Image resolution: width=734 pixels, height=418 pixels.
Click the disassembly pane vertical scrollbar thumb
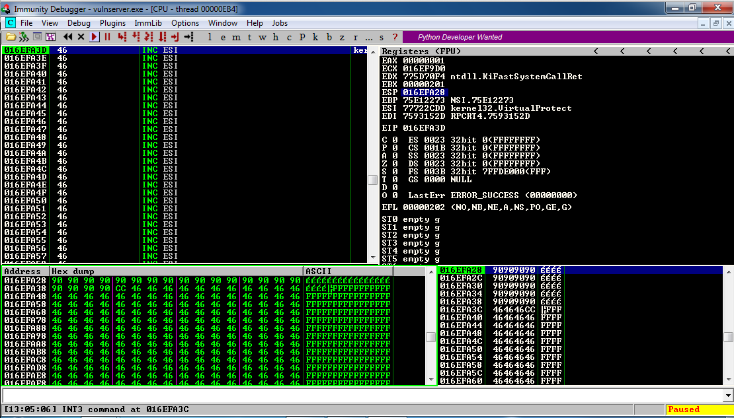coord(373,180)
